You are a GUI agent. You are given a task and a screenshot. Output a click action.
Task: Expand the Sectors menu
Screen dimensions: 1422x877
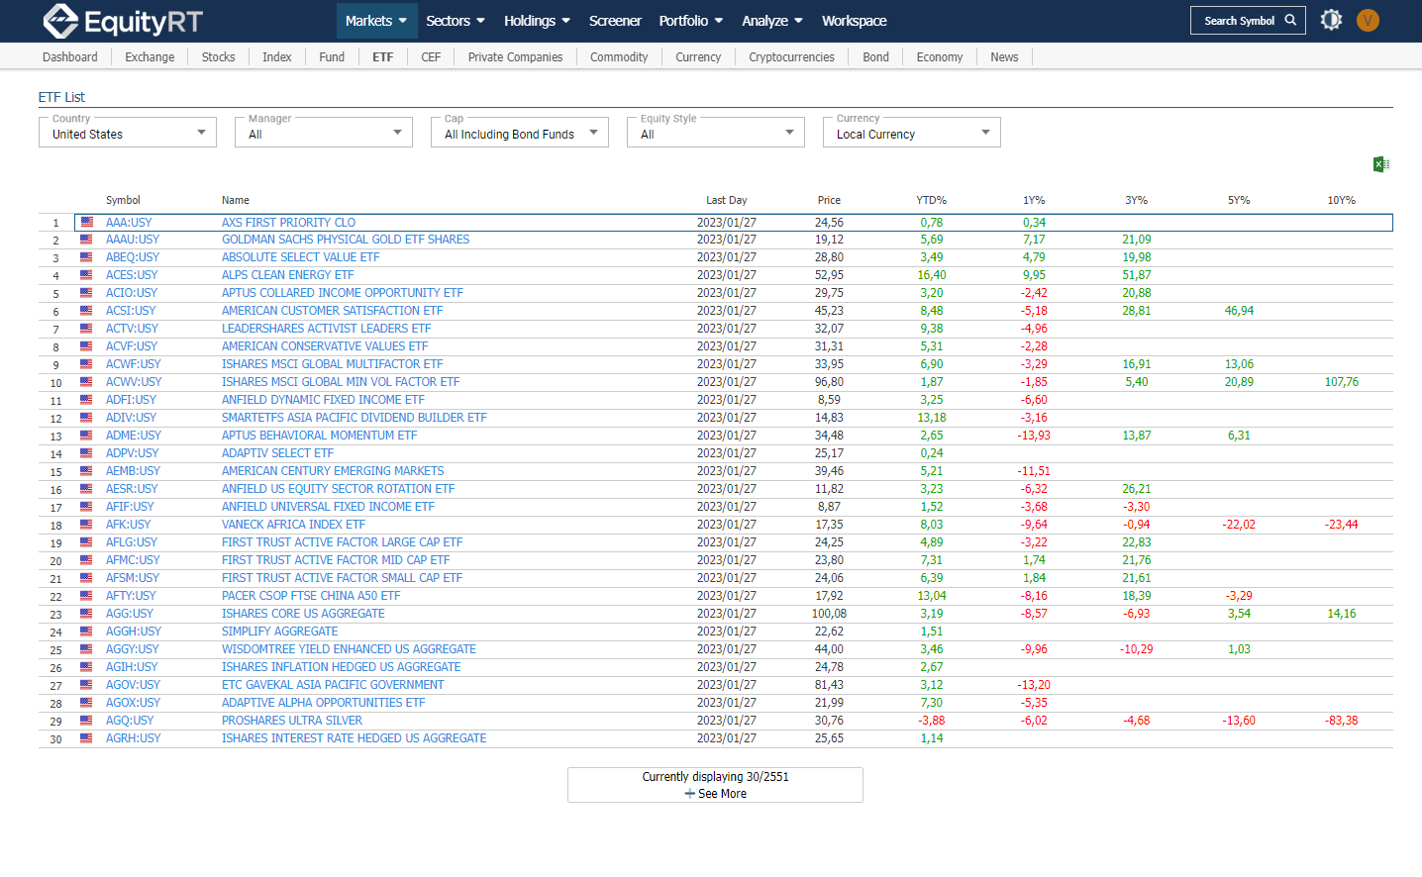point(456,21)
